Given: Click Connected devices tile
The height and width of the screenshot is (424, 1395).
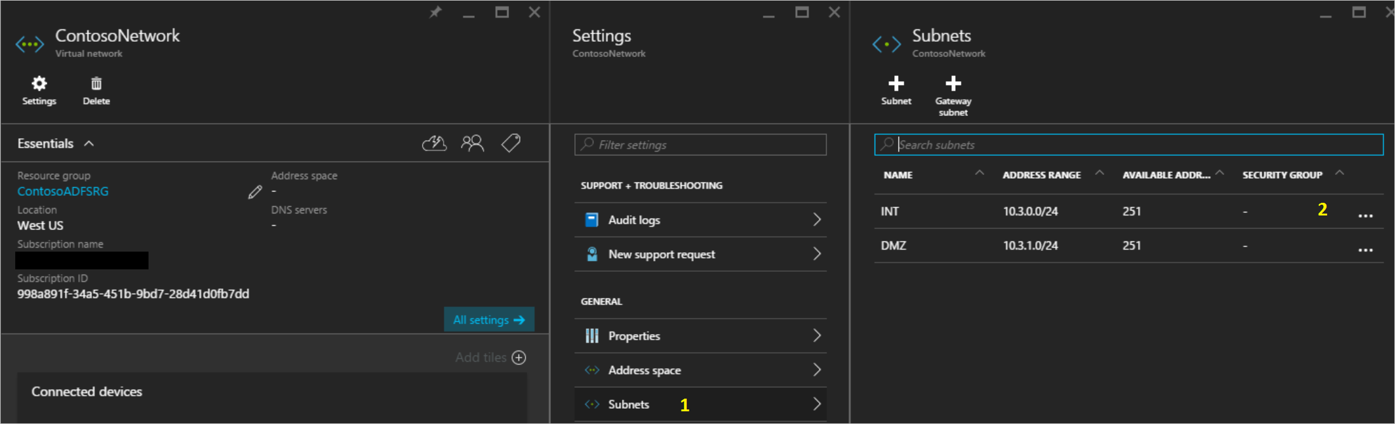Looking at the screenshot, I should pos(272,397).
